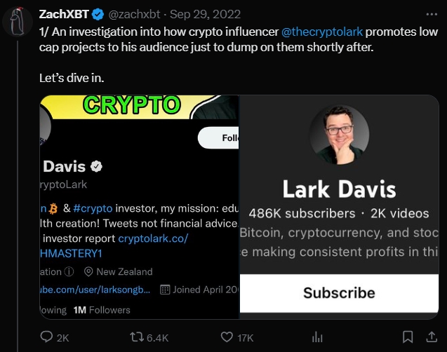Open the @thecryptolark mention link
The width and height of the screenshot is (447, 352).
(322, 32)
